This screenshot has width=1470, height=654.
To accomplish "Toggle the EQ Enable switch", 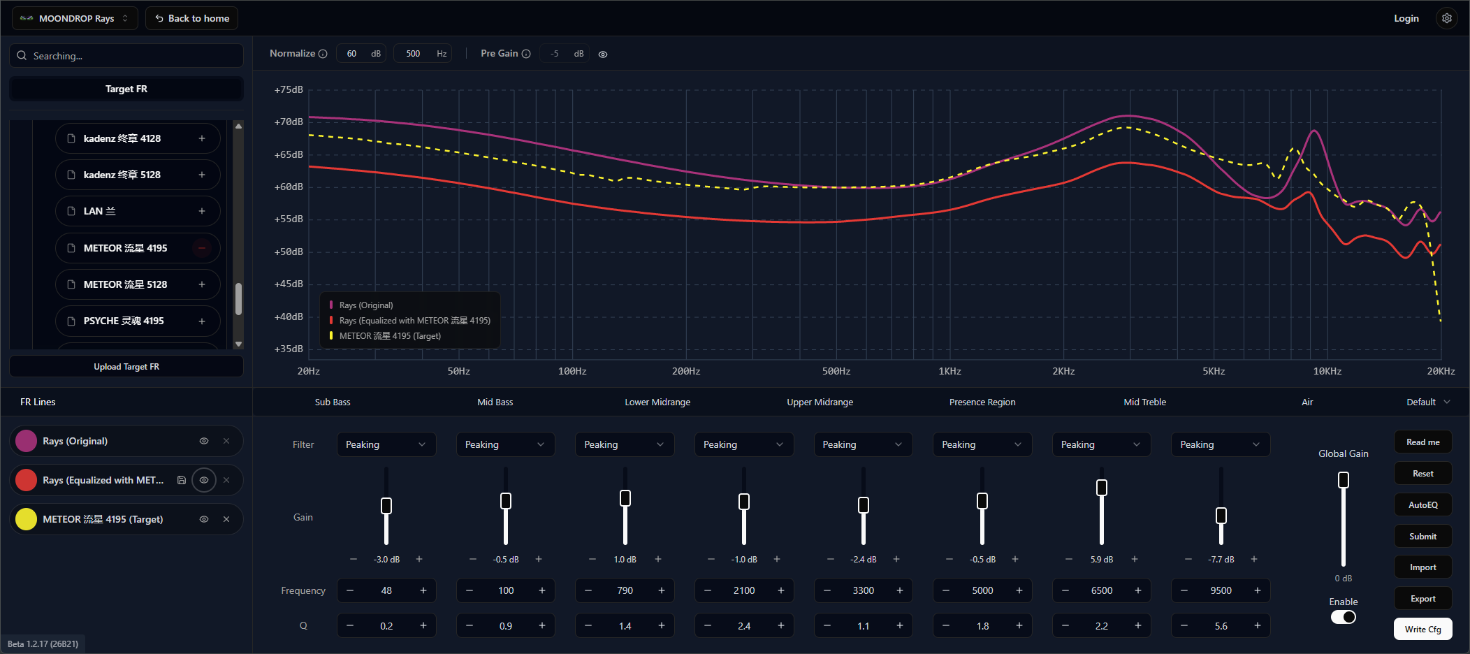I will click(1343, 617).
